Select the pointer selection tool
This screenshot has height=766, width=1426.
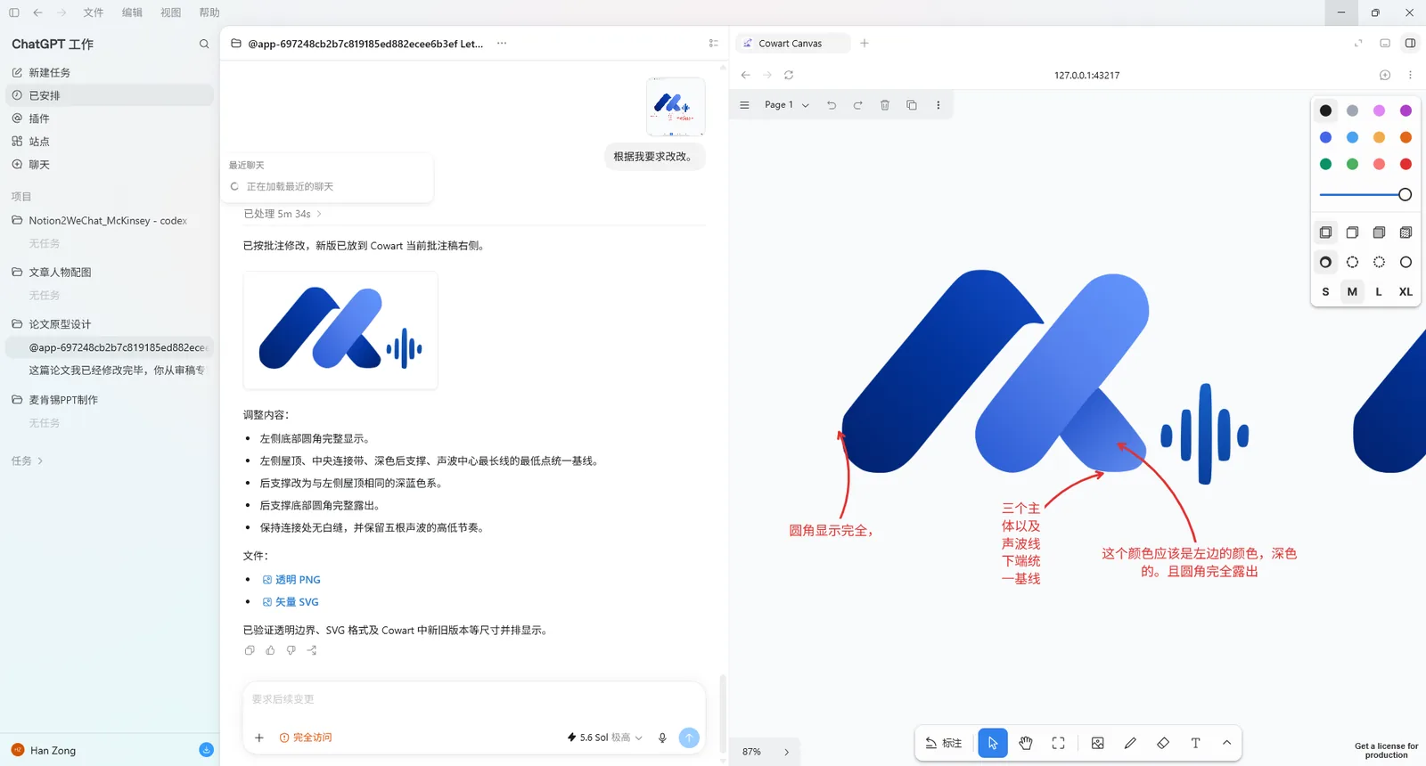(993, 743)
